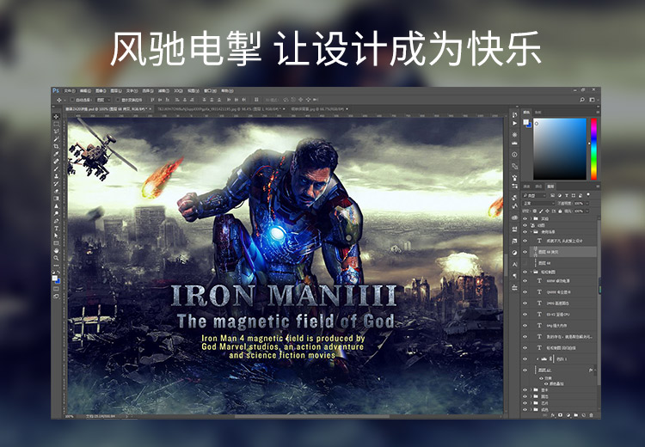Pick a color in the blue color field

click(560, 149)
